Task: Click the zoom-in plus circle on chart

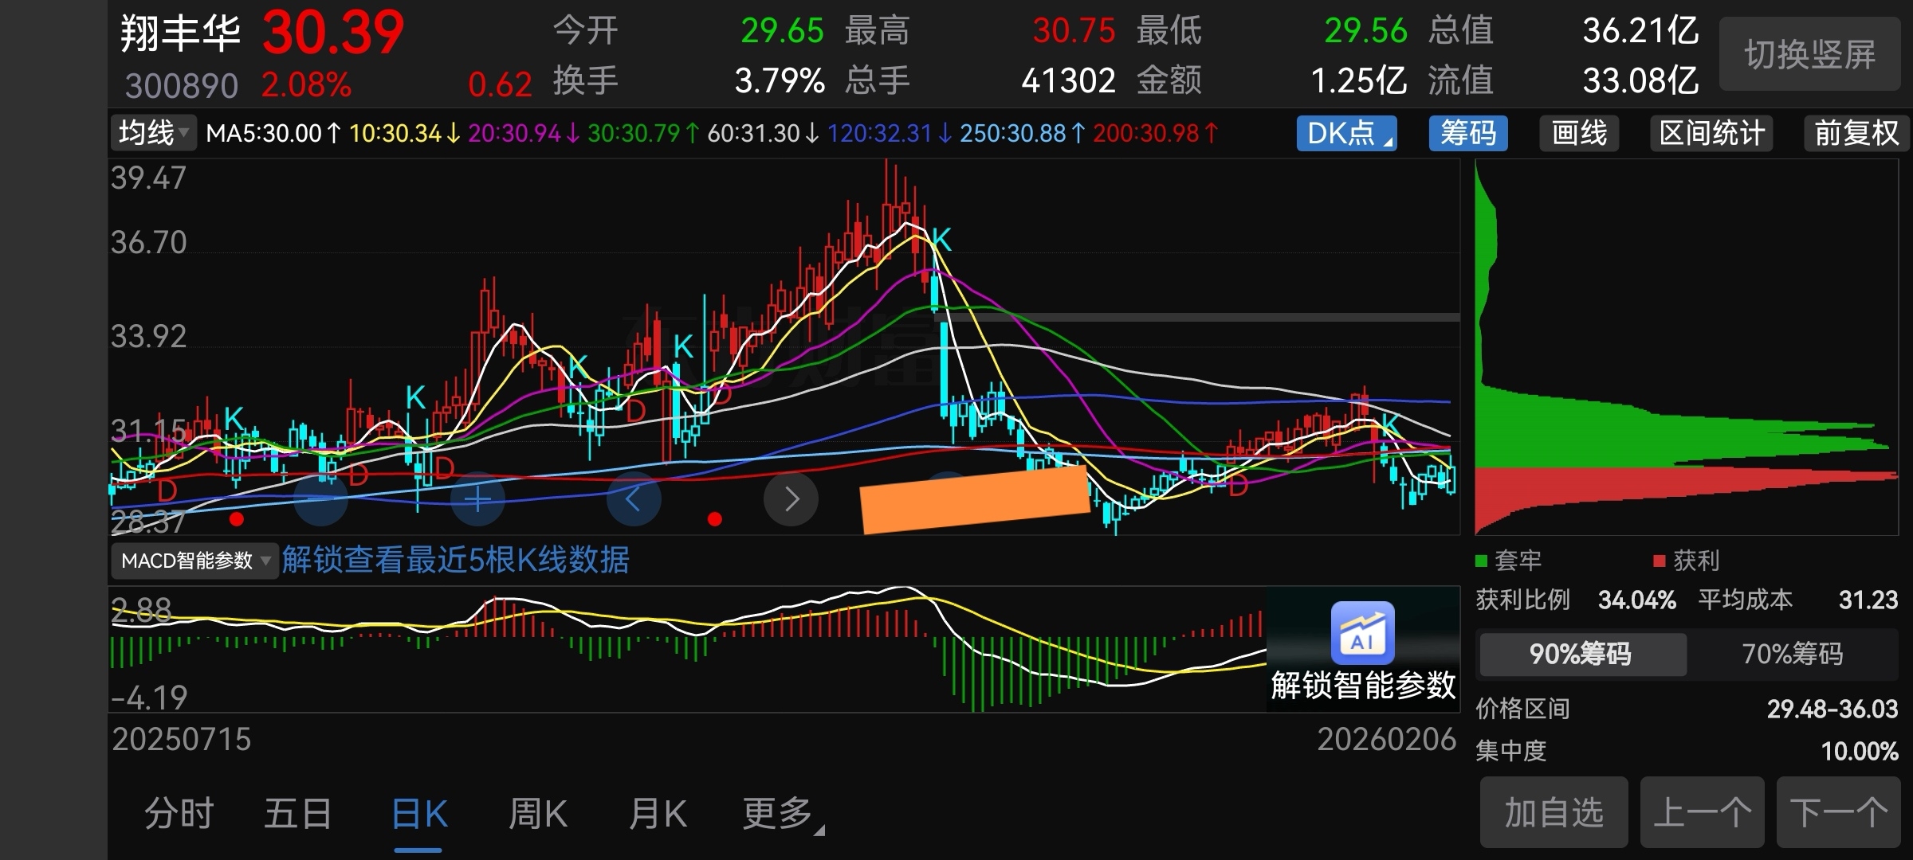Action: pyautogui.click(x=477, y=499)
